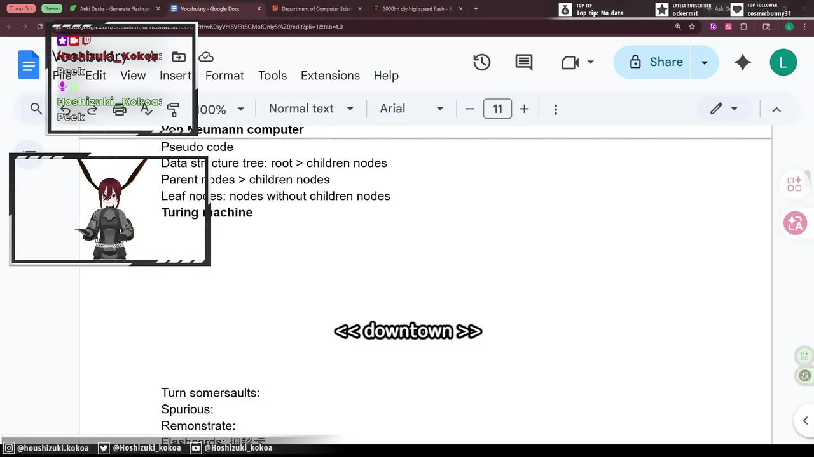Image resolution: width=814 pixels, height=457 pixels.
Task: Open the editing mode pencil dropdown
Action: pyautogui.click(x=724, y=109)
